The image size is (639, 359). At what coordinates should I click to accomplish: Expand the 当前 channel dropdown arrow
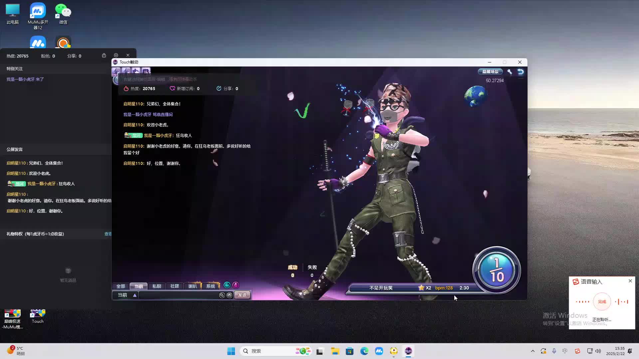pos(135,295)
